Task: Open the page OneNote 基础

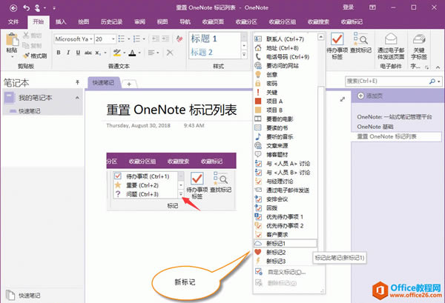Action: coord(375,127)
